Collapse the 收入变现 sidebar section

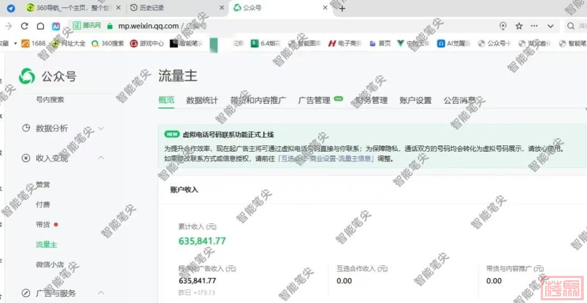[101, 158]
